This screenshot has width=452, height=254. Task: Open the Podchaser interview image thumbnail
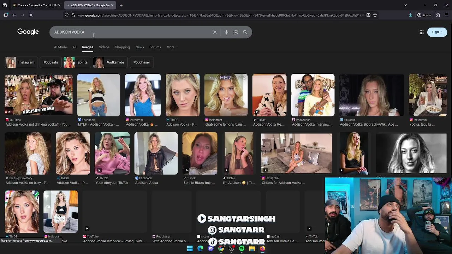pyautogui.click(x=313, y=95)
